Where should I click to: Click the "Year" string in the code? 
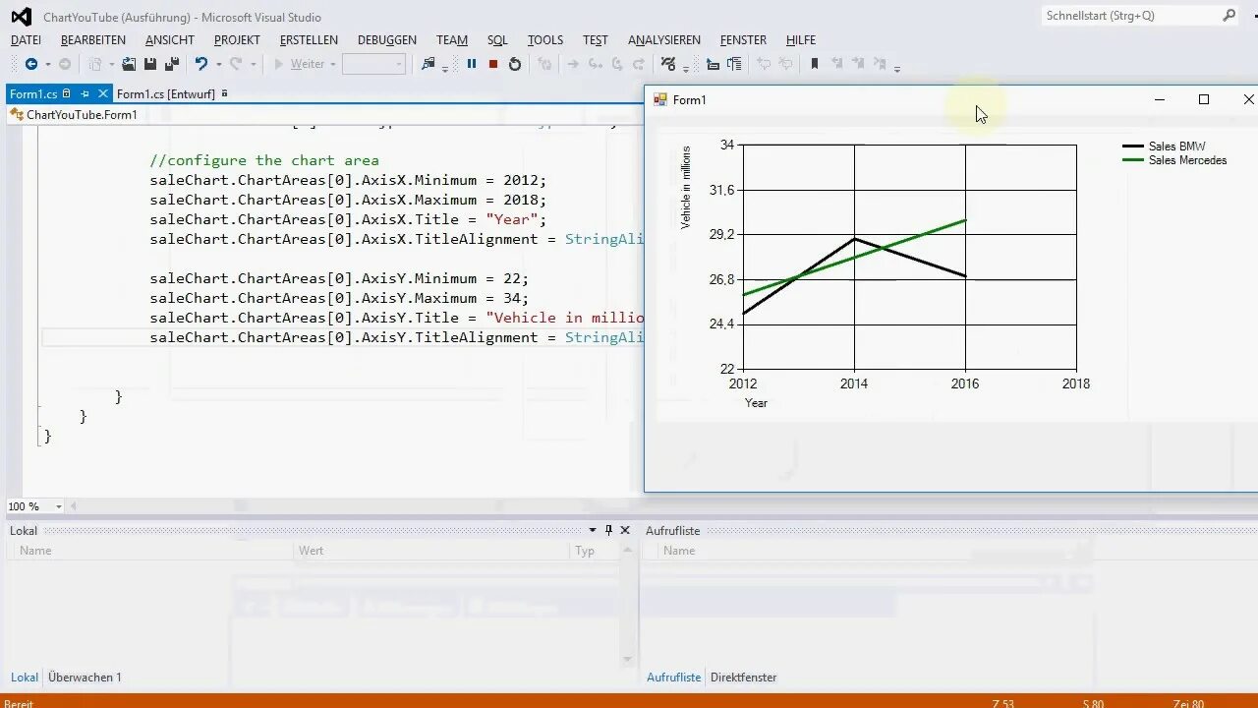[512, 219]
